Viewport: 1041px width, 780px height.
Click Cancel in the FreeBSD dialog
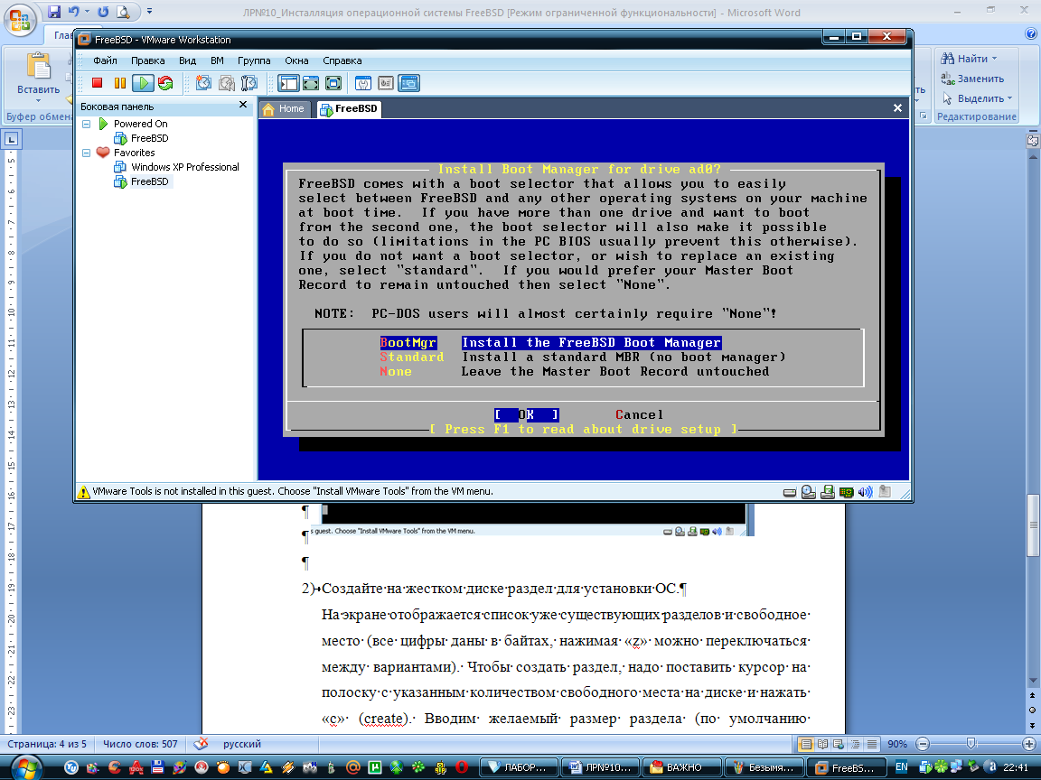(x=640, y=414)
